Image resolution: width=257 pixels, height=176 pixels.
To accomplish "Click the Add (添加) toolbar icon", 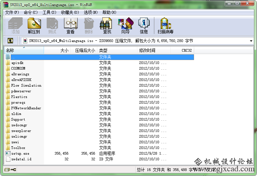I will [15, 23].
